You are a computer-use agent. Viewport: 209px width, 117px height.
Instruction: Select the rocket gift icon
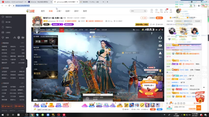[131, 105]
